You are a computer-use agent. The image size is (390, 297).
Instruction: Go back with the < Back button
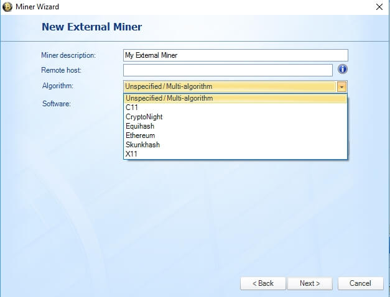click(x=263, y=283)
